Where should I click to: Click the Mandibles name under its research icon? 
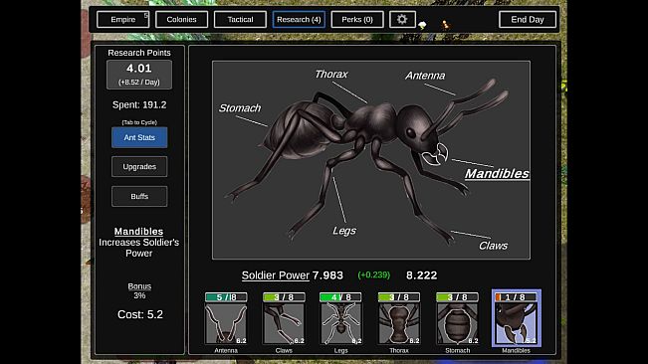pos(517,350)
